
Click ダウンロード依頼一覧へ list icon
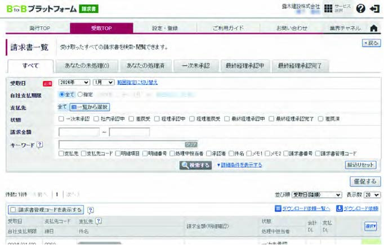[278, 208]
